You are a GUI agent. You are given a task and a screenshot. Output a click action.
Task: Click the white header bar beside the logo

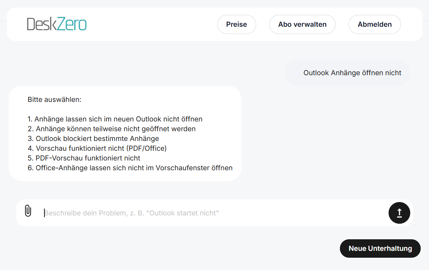(152, 24)
